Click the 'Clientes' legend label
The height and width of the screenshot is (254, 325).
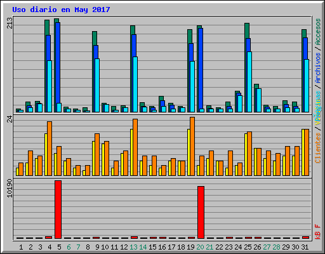(318, 148)
